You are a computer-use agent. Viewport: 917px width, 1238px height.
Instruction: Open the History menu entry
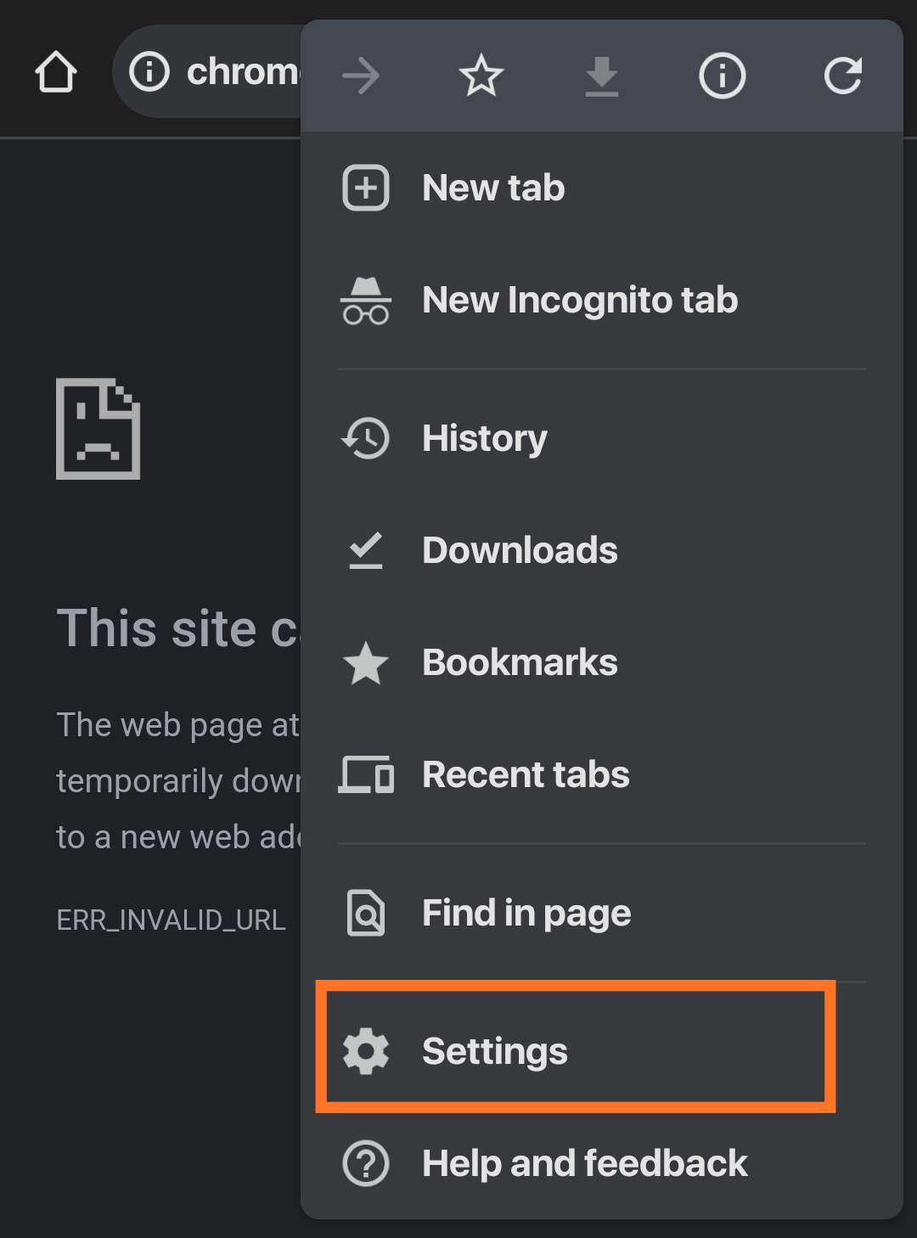[485, 438]
